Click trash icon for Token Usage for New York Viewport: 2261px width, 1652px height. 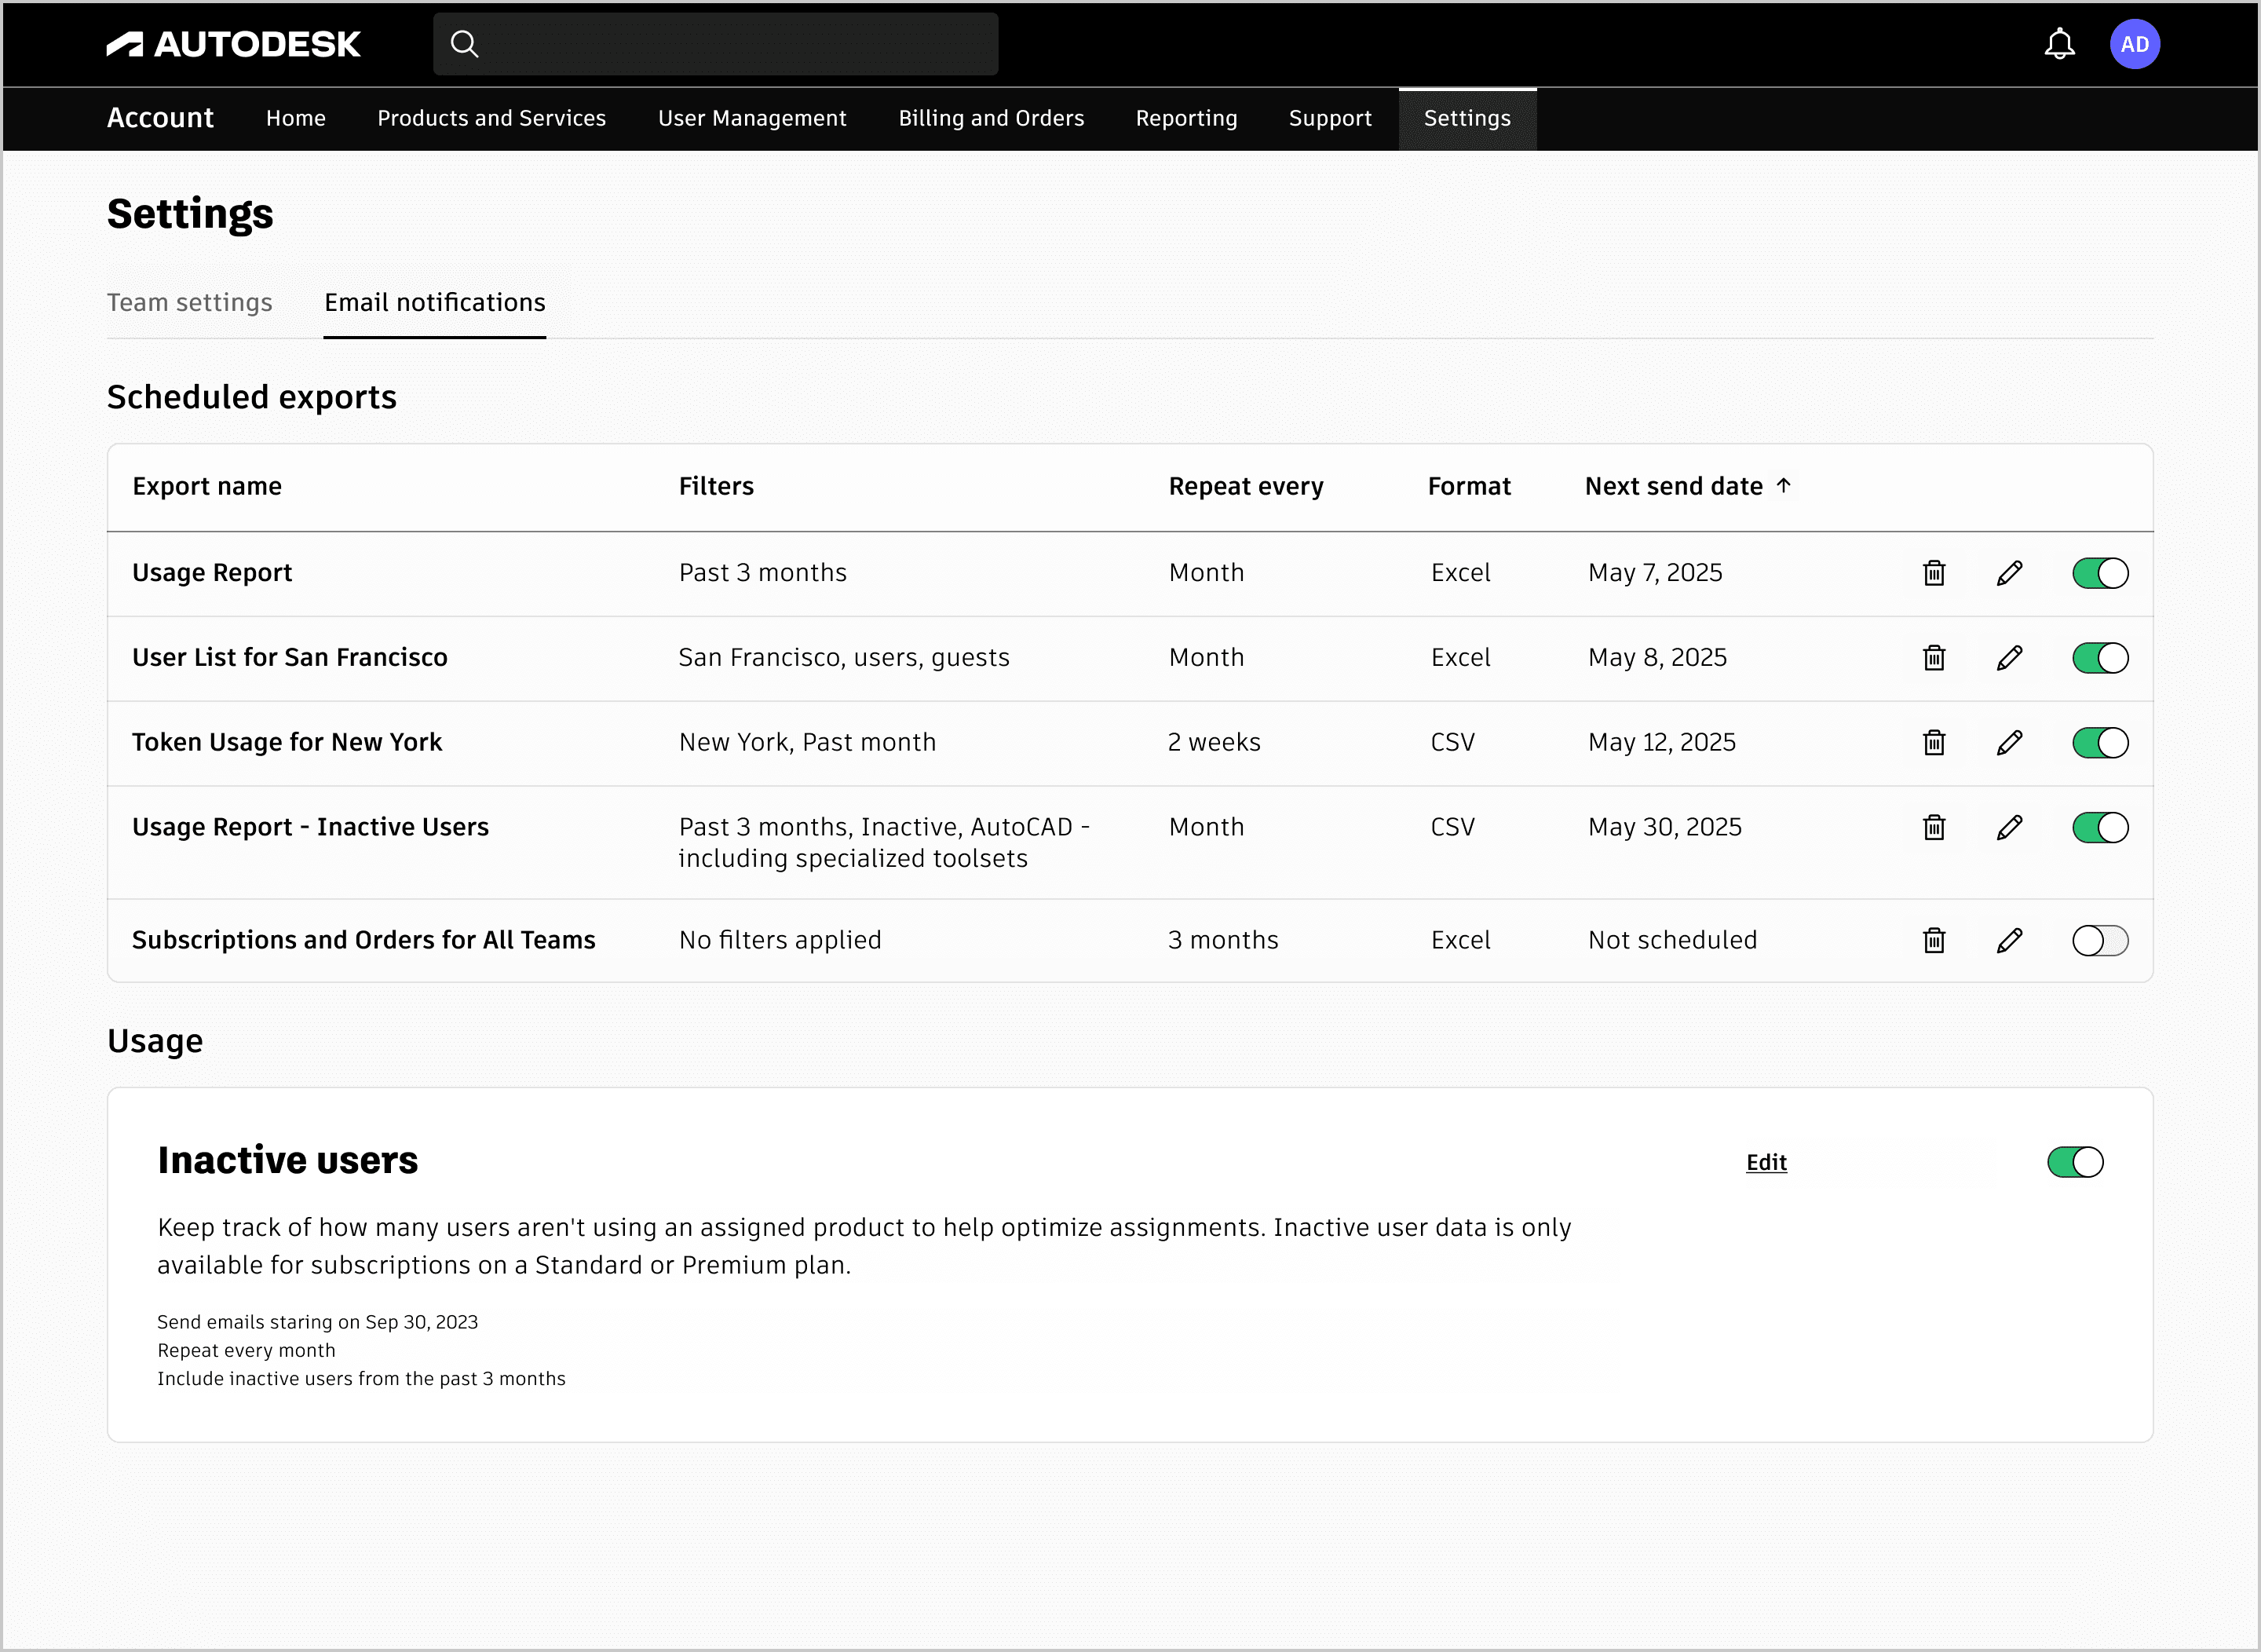(x=1933, y=743)
